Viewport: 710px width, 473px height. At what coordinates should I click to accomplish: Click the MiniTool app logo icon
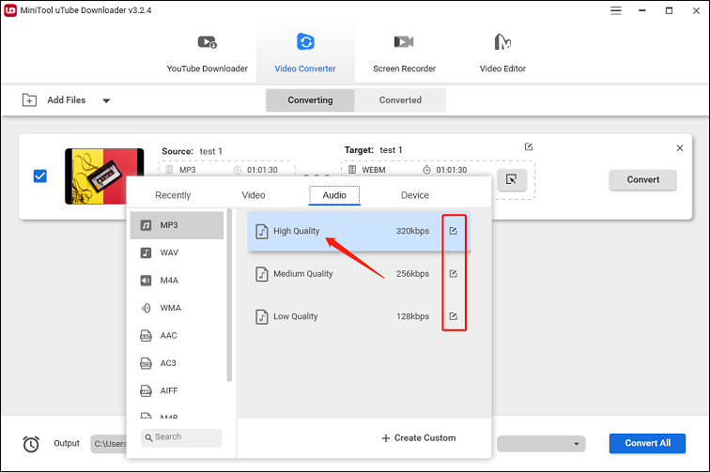(x=10, y=10)
